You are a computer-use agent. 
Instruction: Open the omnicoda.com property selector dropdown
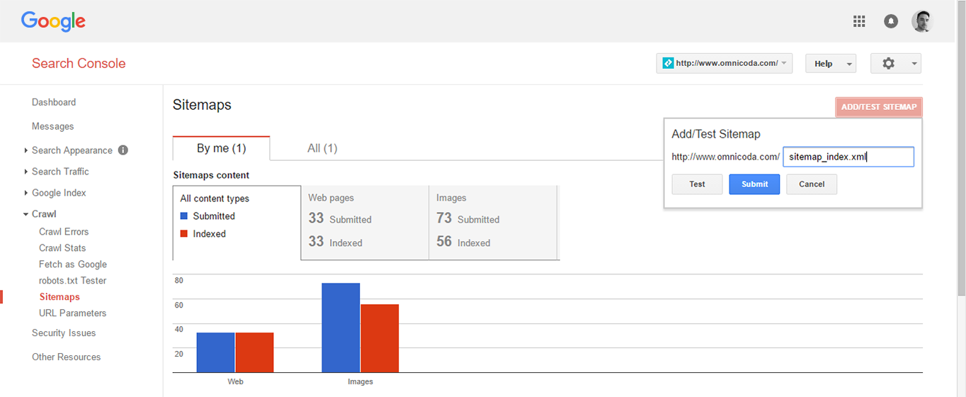tap(724, 63)
